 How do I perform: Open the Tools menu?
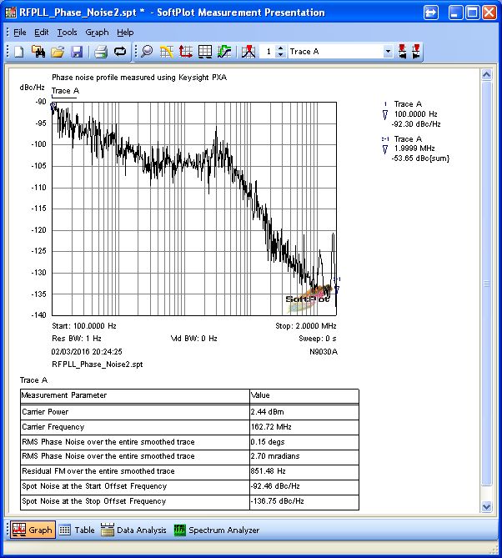tap(67, 33)
